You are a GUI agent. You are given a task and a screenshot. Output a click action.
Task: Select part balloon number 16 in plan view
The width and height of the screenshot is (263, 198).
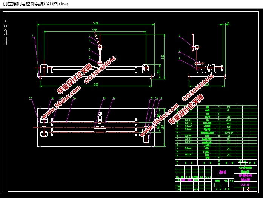53,98
